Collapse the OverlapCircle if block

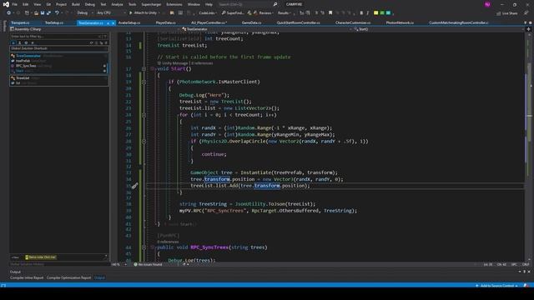[144, 142]
